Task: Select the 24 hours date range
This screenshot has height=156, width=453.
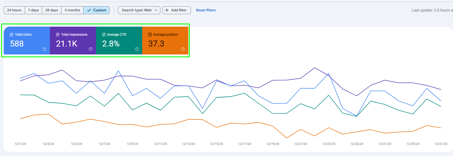Action: (14, 10)
